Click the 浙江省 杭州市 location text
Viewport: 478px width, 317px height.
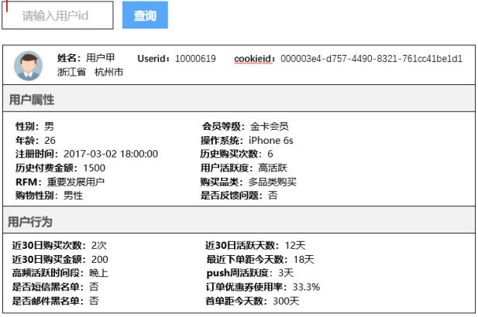pyautogui.click(x=90, y=72)
